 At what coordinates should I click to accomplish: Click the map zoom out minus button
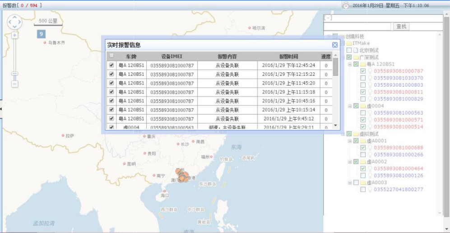14,84
